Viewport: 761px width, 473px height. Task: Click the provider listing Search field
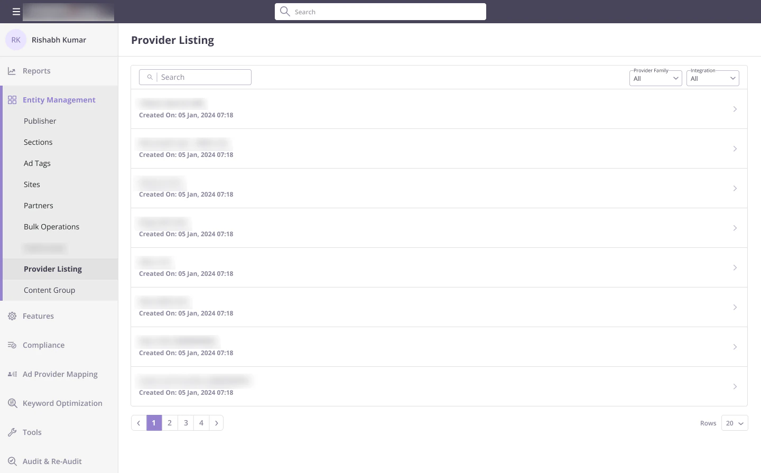tap(195, 77)
